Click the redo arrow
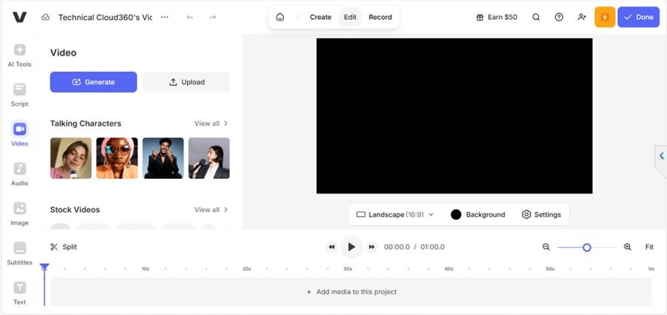 (x=213, y=18)
